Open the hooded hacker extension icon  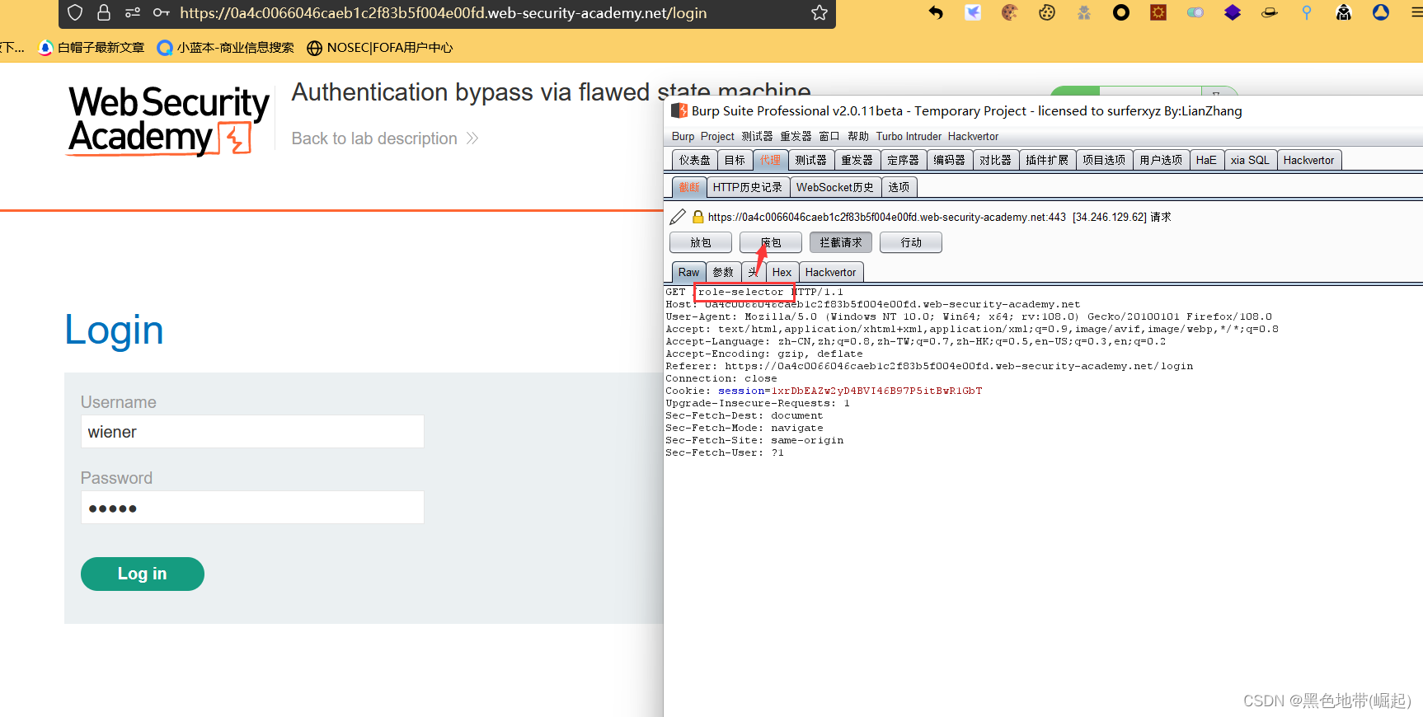click(x=1344, y=12)
